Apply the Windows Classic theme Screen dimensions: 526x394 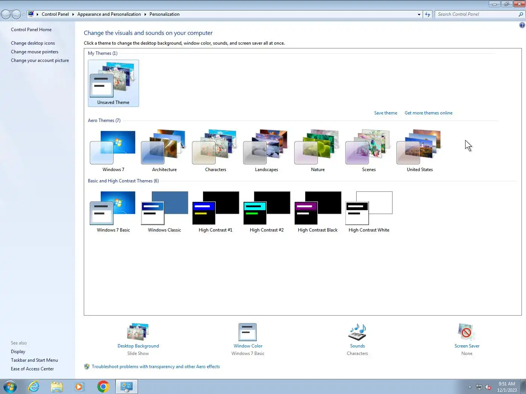[x=164, y=212]
